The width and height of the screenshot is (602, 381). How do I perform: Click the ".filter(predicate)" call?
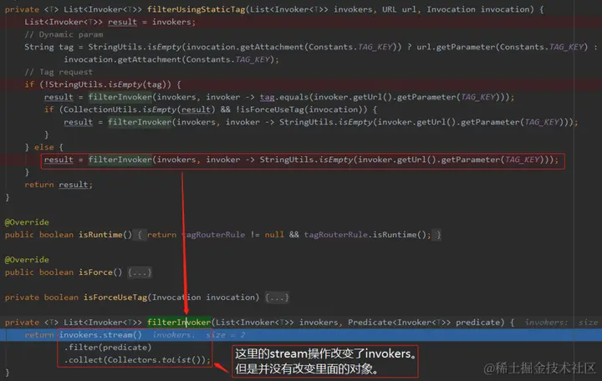click(108, 348)
